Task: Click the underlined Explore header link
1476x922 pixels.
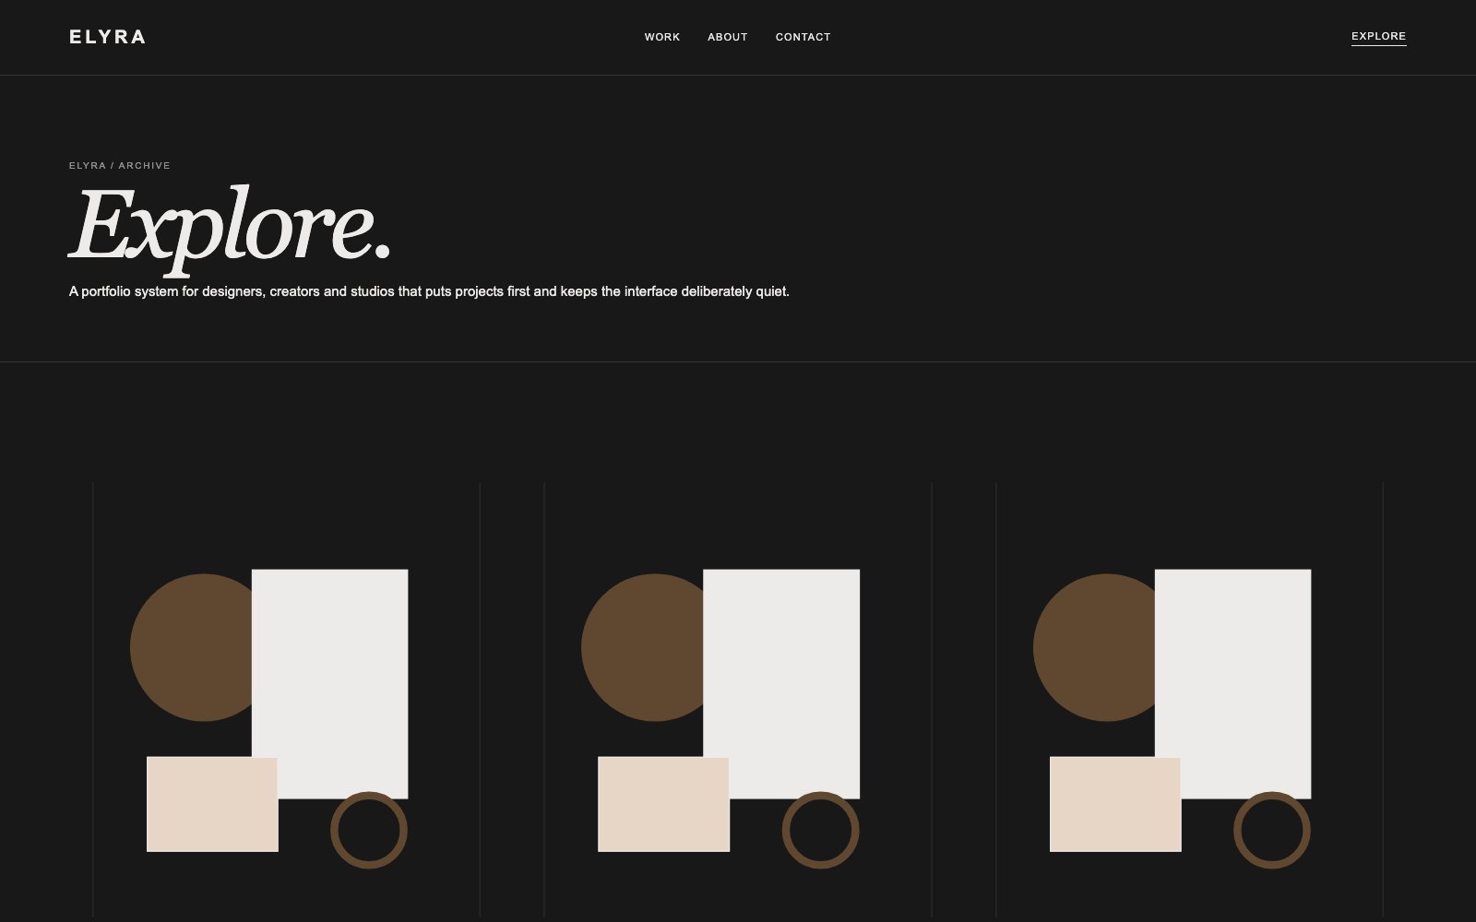Action: click(x=1379, y=37)
